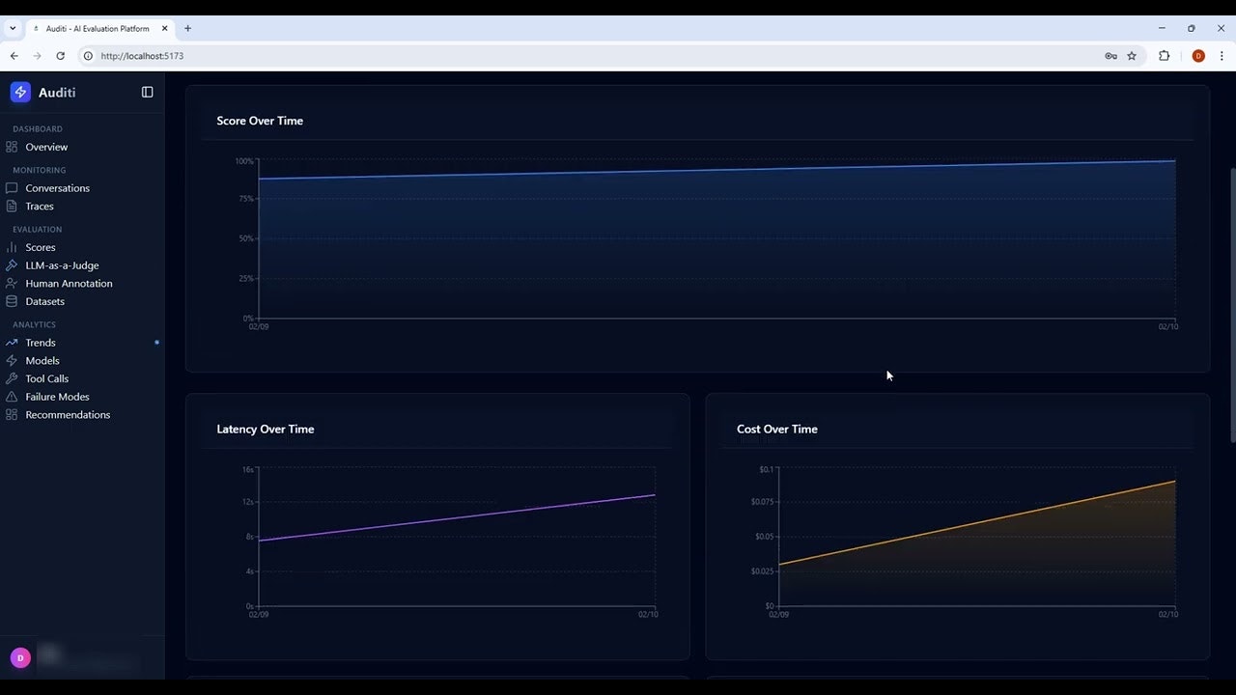This screenshot has width=1236, height=695.
Task: Collapse the sidebar with the panel toggle icon
Action: pos(147,92)
